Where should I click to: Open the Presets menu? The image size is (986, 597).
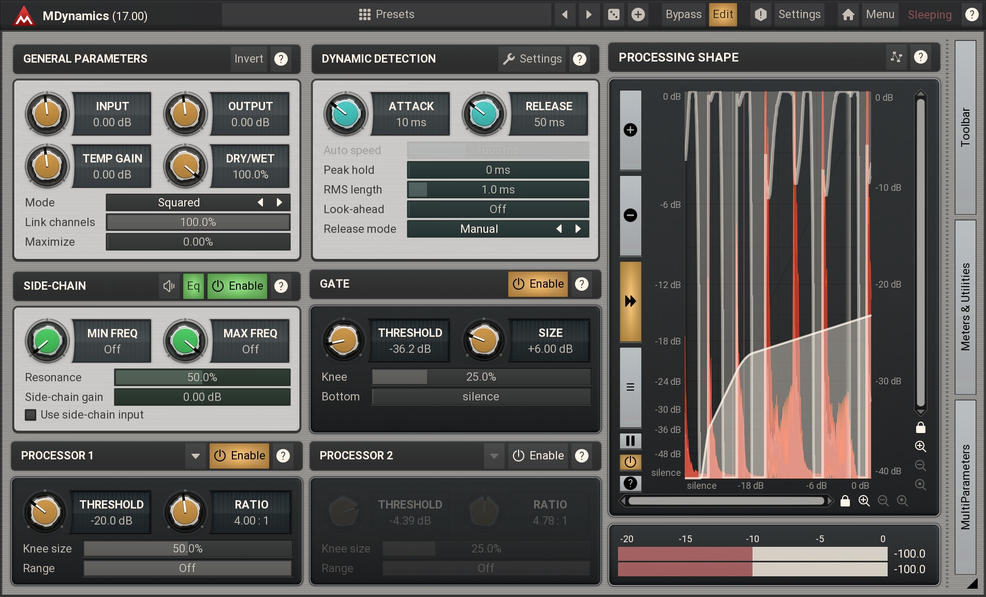387,14
